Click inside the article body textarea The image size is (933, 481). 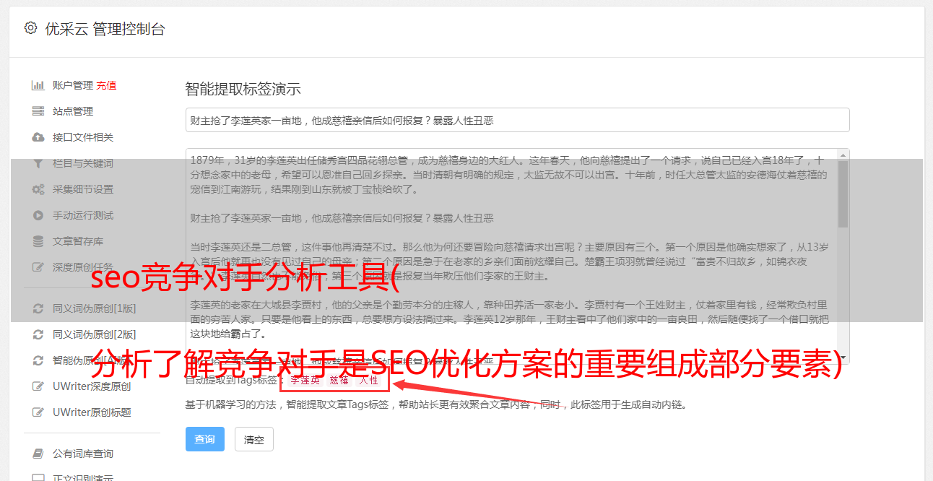coord(511,256)
